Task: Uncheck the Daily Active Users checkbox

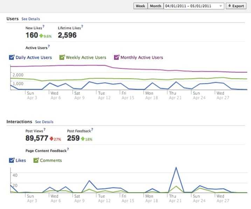Action: pyautogui.click(x=12, y=58)
